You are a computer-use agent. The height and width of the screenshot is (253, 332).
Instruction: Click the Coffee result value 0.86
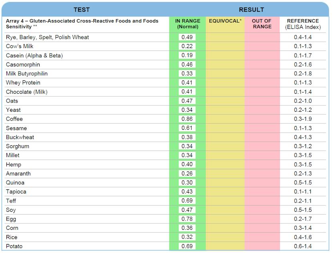[187, 119]
